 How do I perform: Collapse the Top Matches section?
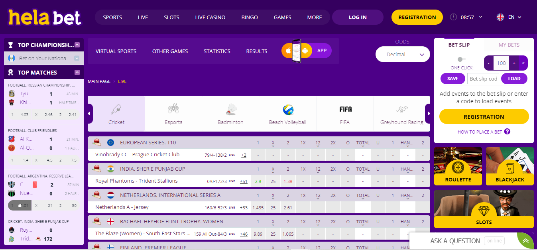point(77,72)
